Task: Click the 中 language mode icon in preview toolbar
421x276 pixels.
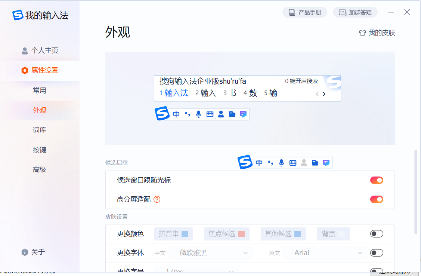Action: point(176,114)
